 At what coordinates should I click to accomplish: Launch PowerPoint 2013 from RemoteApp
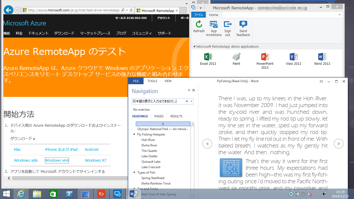[x=265, y=61]
